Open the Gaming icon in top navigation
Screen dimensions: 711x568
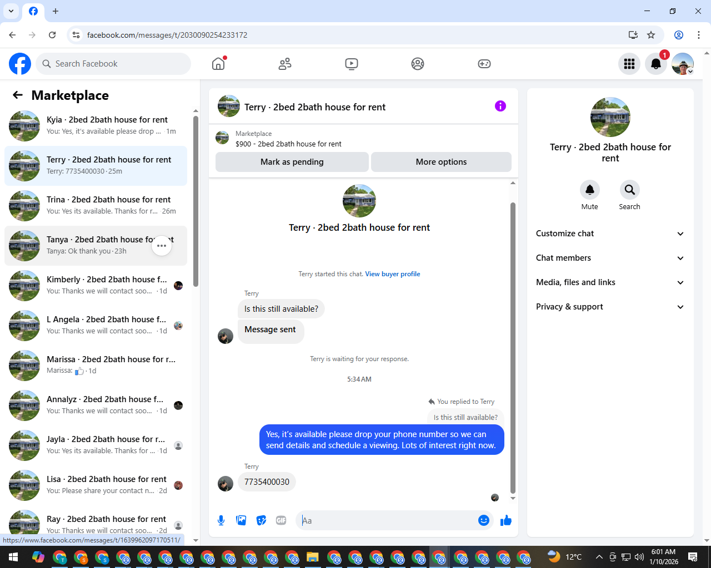(x=484, y=64)
